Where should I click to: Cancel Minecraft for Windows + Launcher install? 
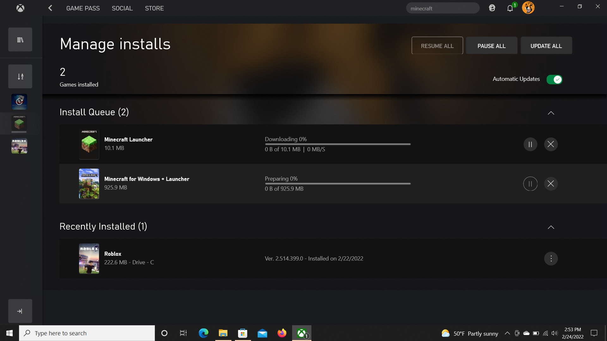(x=551, y=184)
